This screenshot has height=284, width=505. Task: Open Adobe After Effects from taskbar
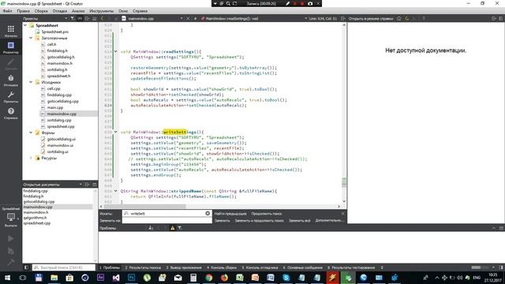pos(100,277)
